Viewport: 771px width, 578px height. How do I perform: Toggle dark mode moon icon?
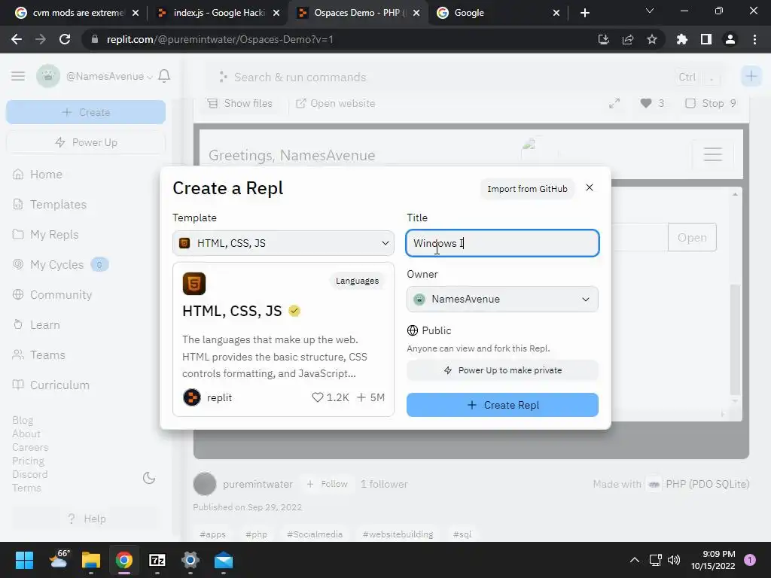[149, 478]
